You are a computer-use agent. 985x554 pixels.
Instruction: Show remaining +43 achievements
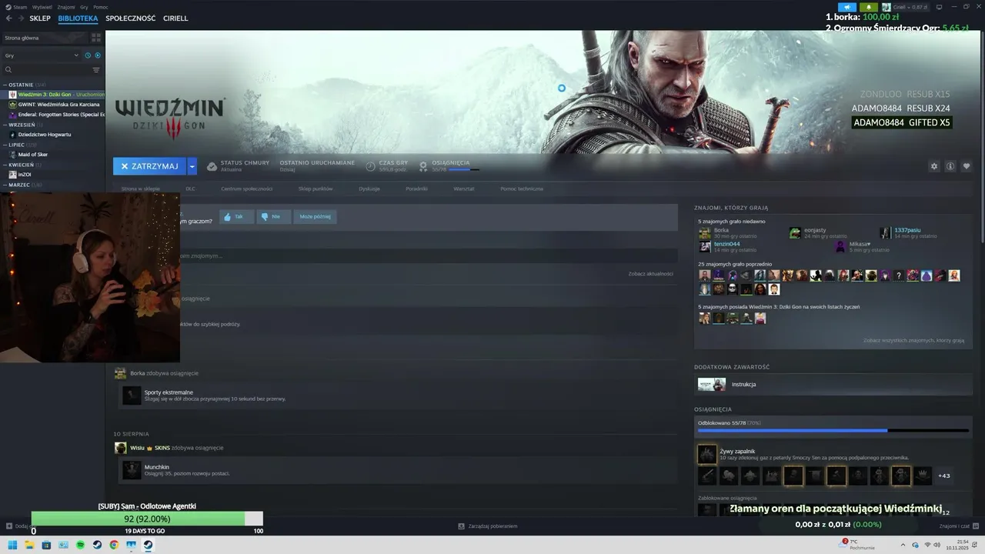[943, 476]
